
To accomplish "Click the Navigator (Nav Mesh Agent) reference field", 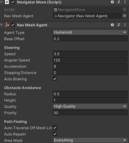I will pos(88,16).
